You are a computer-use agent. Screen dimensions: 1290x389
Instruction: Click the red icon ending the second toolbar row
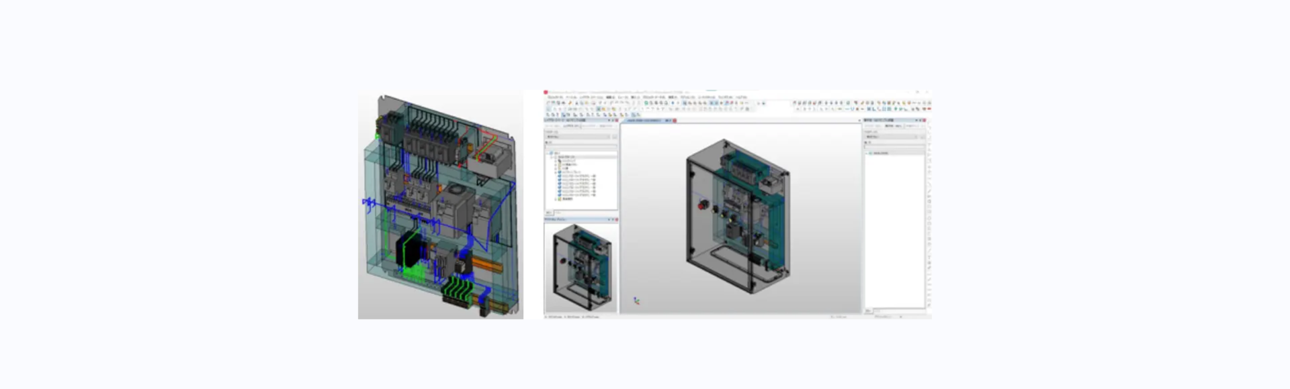[x=929, y=109]
